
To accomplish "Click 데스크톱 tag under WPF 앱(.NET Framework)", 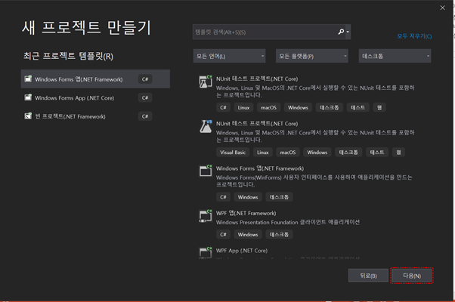I will coord(279,235).
